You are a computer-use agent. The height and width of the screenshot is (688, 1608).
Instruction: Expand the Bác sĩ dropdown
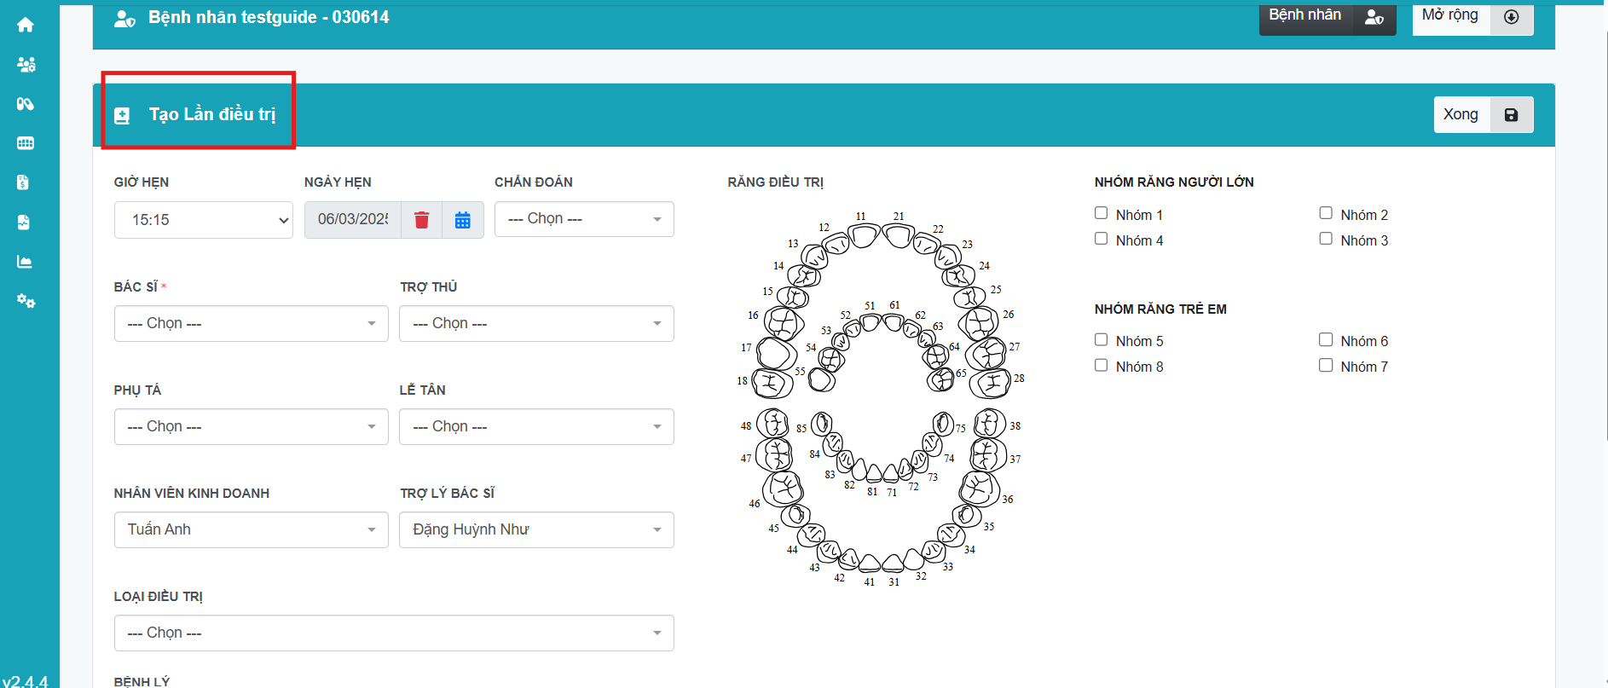coord(251,324)
